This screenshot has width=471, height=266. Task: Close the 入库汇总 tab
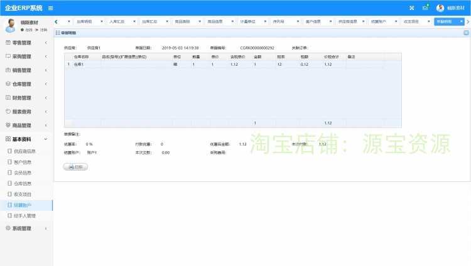click(x=134, y=21)
